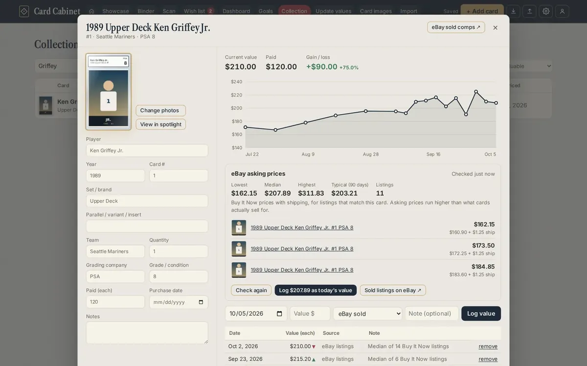Viewport: 587px width, 366px height.
Task: Click the Quantity input field
Action: [x=179, y=251]
